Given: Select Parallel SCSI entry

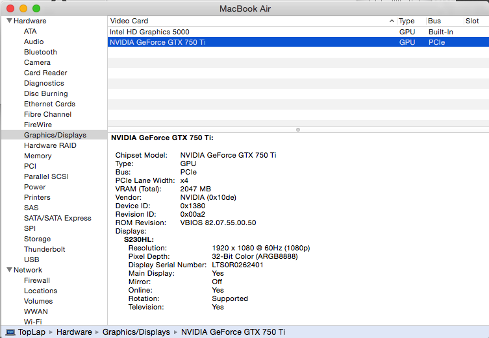Looking at the screenshot, I should click(46, 176).
